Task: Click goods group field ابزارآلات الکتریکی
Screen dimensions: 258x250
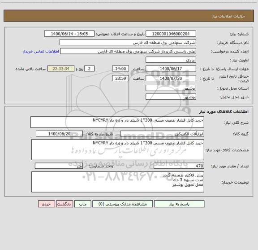Action: click(162, 134)
